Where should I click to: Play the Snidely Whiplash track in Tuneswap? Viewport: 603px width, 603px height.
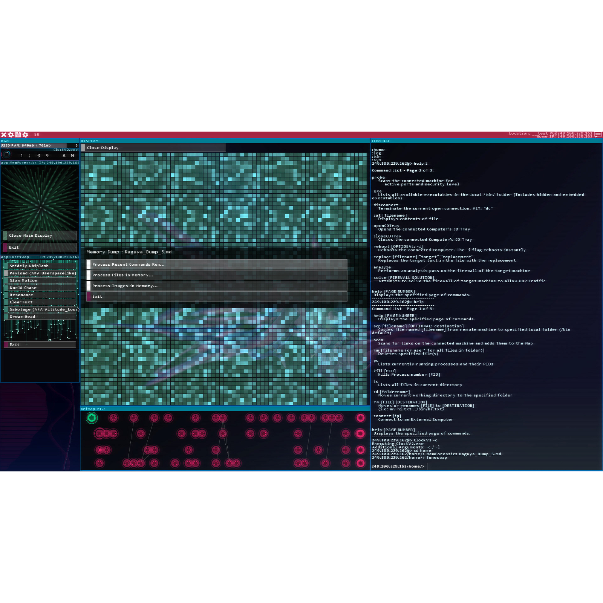40,266
